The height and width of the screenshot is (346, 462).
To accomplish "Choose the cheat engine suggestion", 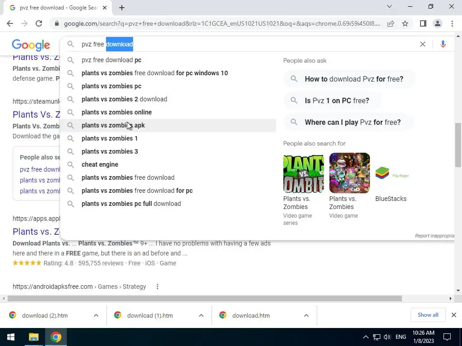I will [168, 164].
